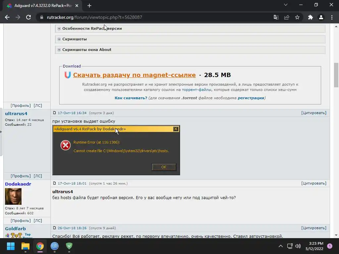Click the left-edge side panel arrow
Viewport: 339px width, 254px height.
click(1, 132)
